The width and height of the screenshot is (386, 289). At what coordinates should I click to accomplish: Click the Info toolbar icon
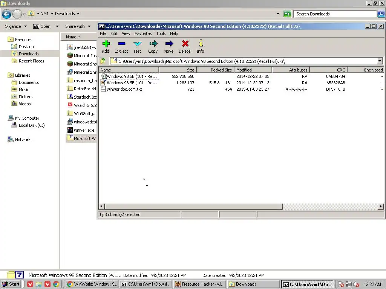(x=201, y=46)
